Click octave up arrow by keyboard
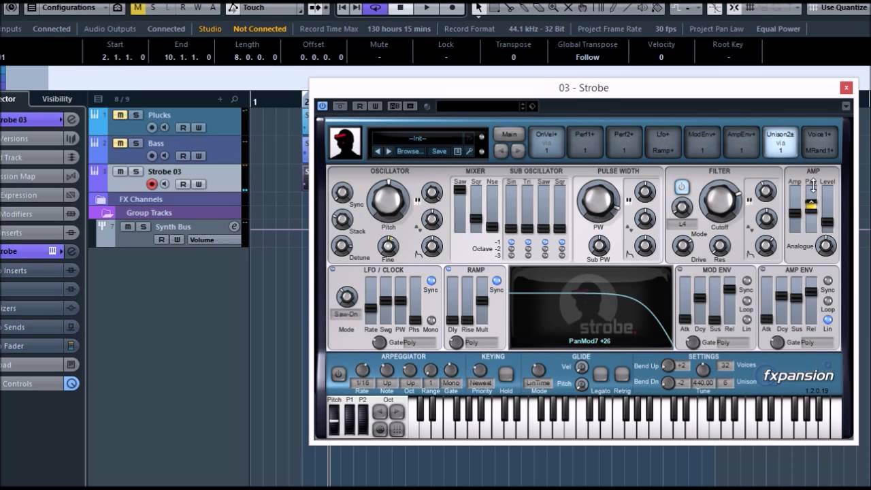Screen dimensions: 871x490 [397, 412]
